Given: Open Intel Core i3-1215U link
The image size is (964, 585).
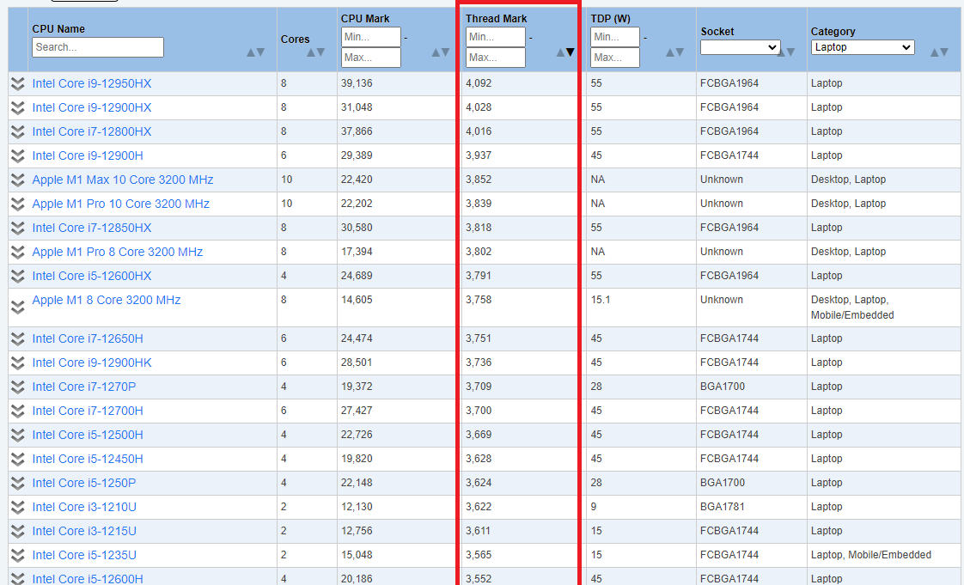Looking at the screenshot, I should [84, 531].
